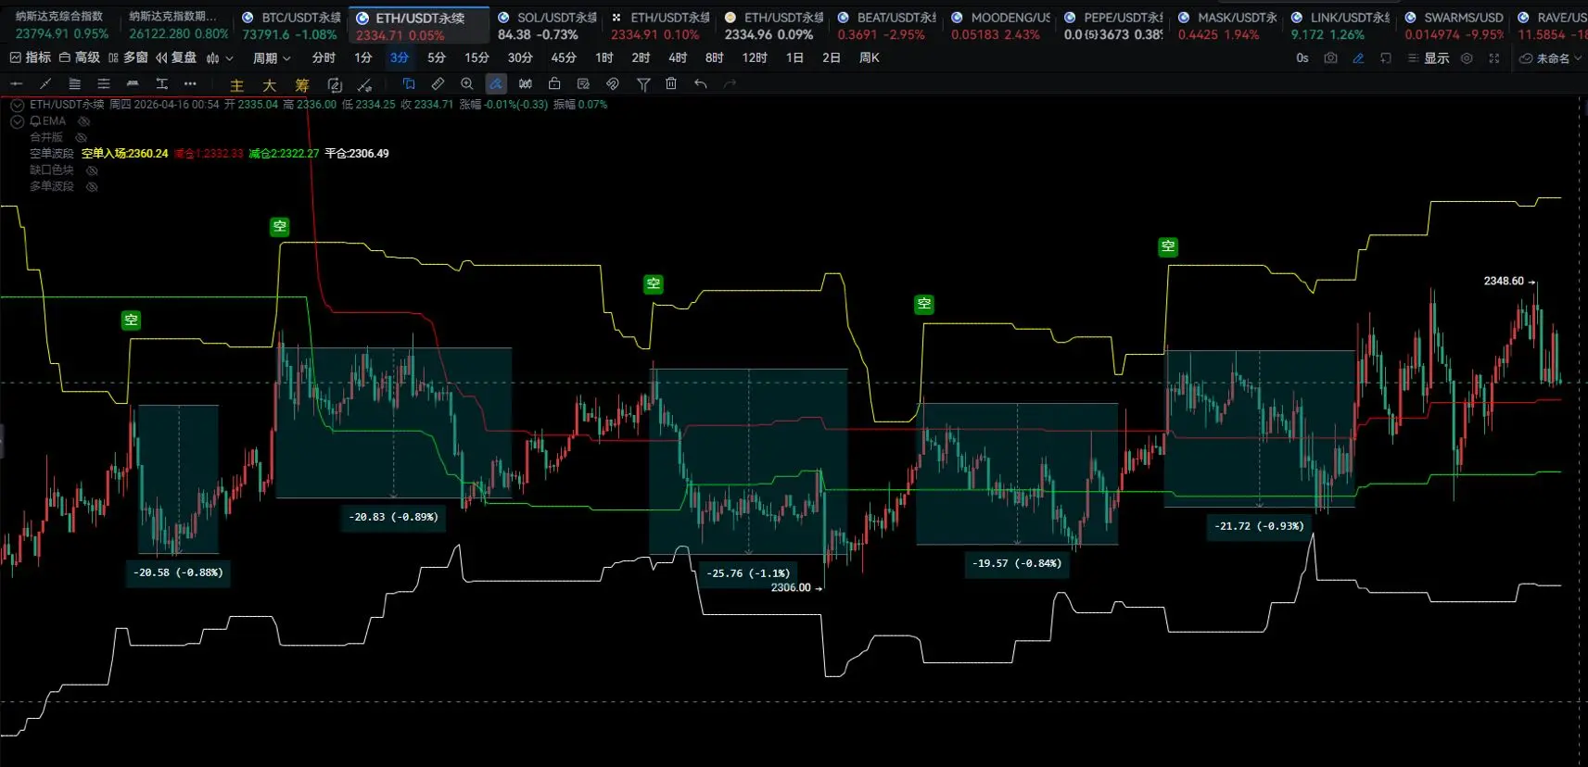This screenshot has width=1588, height=767.
Task: Open the LINK/USDT ticker tab
Action: [x=1340, y=26]
